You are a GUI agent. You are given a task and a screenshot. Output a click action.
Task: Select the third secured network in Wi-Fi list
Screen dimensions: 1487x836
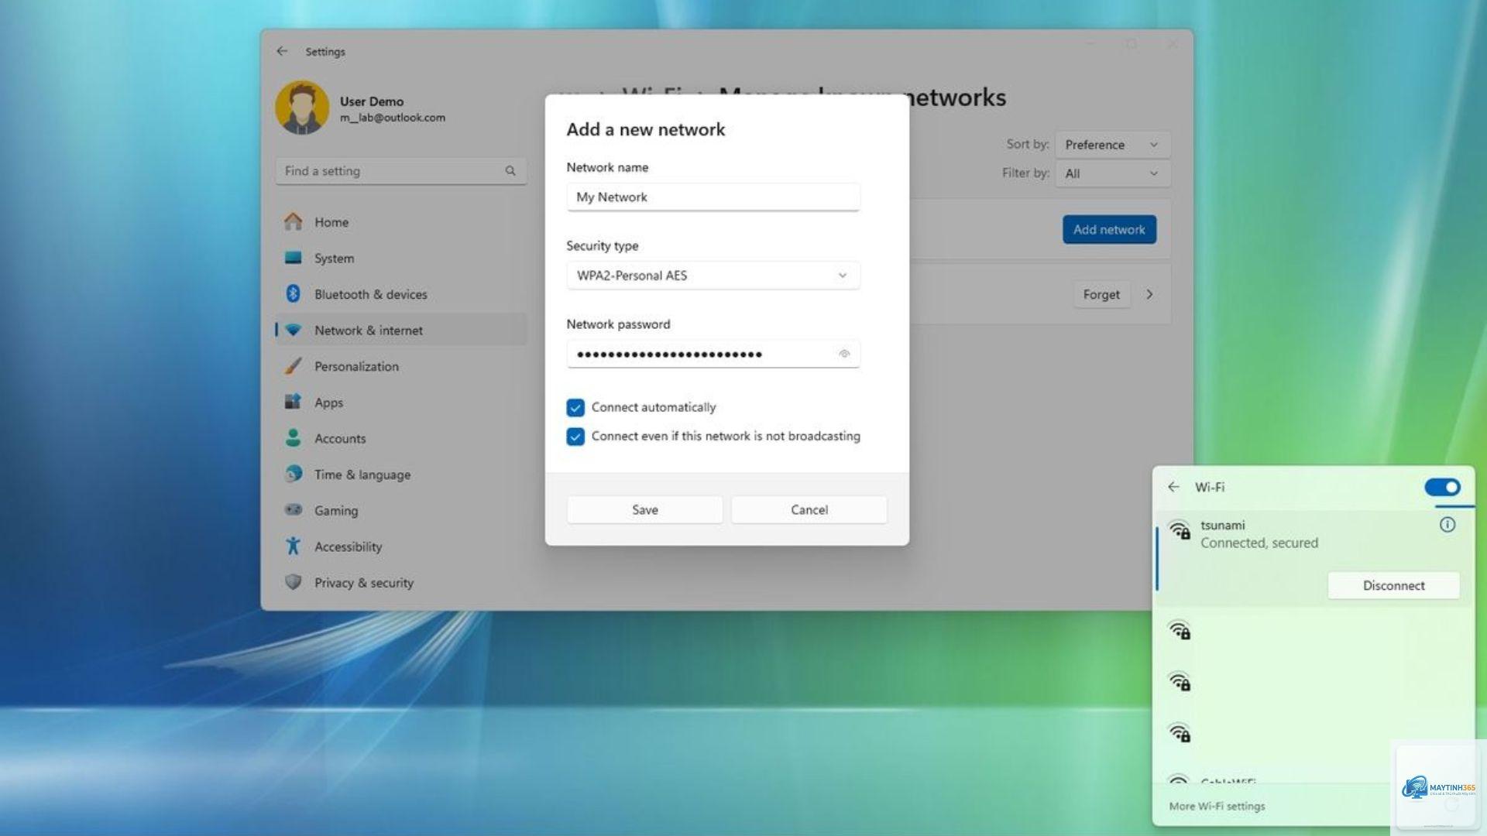[x=1313, y=682]
